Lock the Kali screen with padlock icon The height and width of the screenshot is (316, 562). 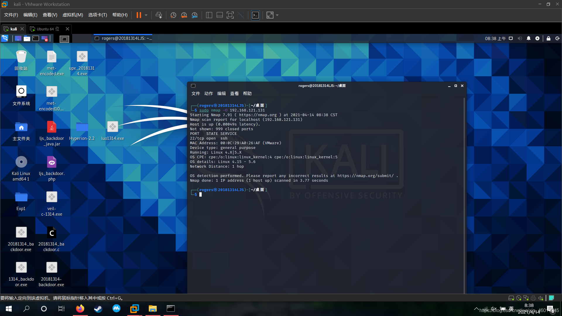(x=549, y=38)
